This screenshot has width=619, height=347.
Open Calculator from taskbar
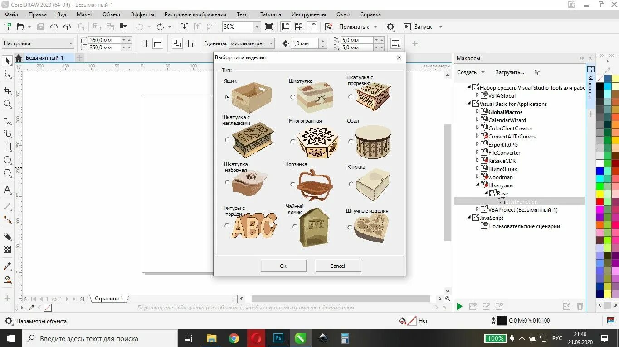[x=345, y=338]
